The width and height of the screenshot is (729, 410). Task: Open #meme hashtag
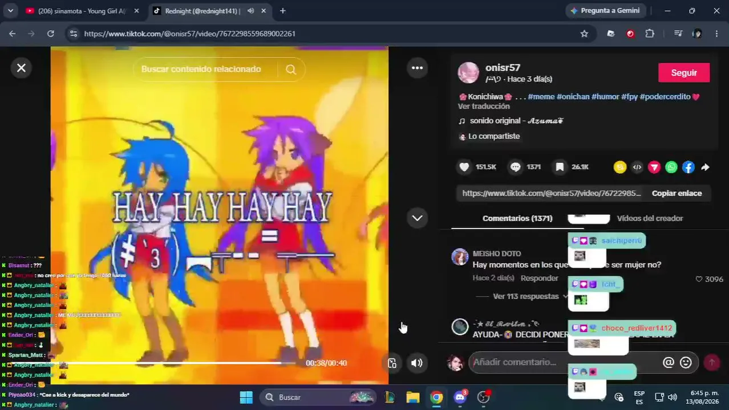(541, 97)
